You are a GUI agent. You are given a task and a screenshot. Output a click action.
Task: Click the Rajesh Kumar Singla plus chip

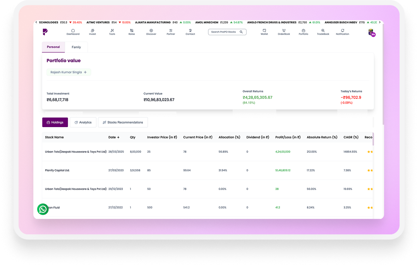pos(69,72)
